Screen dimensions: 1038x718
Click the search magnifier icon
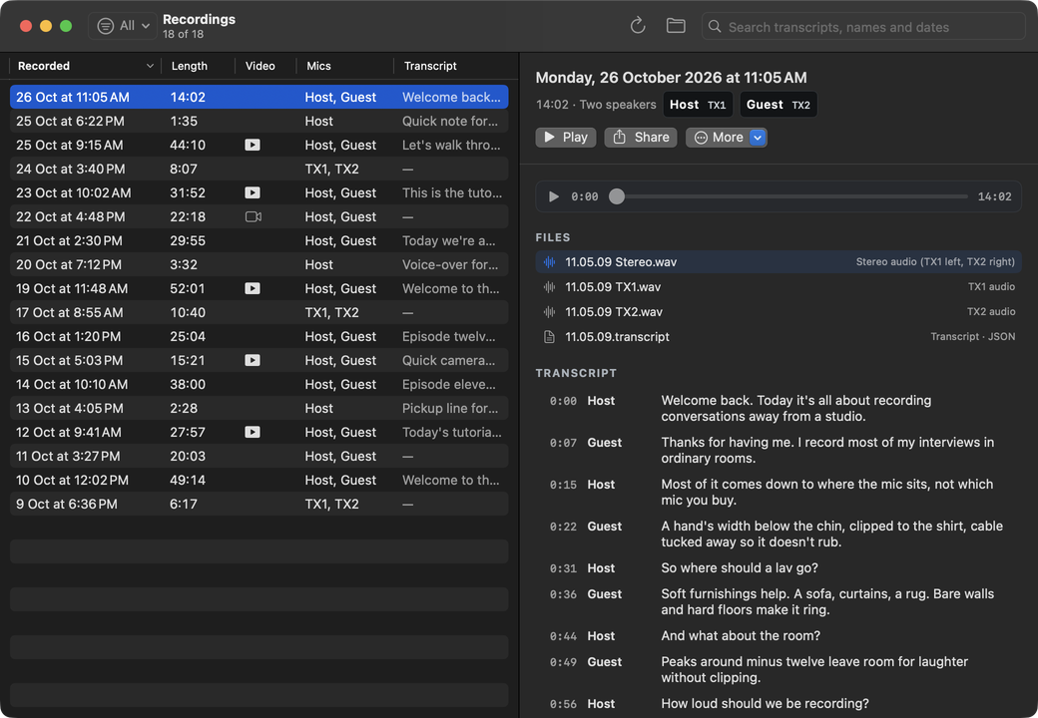coord(715,27)
